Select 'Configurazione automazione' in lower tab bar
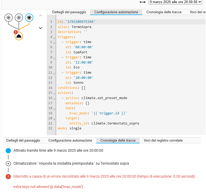 pos(70,141)
